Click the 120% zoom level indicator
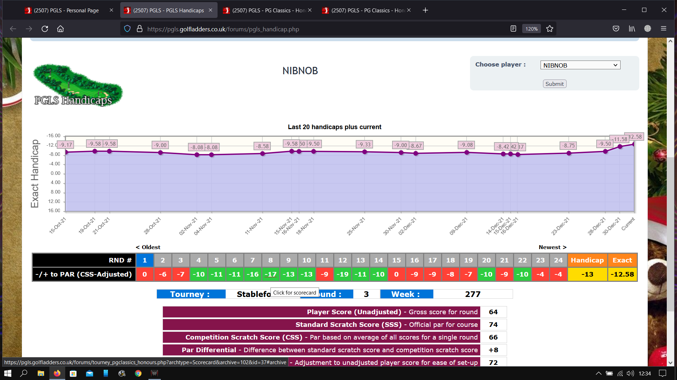Image resolution: width=677 pixels, height=380 pixels. [531, 29]
